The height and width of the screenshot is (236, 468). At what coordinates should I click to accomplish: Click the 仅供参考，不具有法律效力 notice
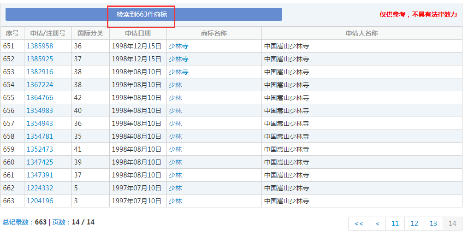click(418, 14)
